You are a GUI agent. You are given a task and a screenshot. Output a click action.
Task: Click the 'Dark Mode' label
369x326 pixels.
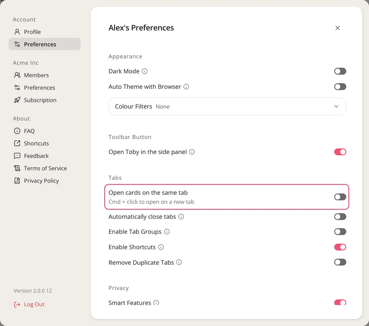pos(124,71)
